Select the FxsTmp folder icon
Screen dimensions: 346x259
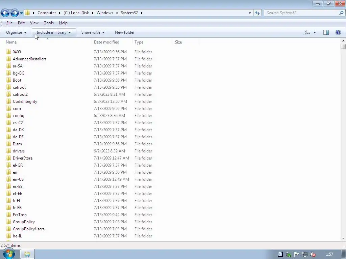pos(8,215)
